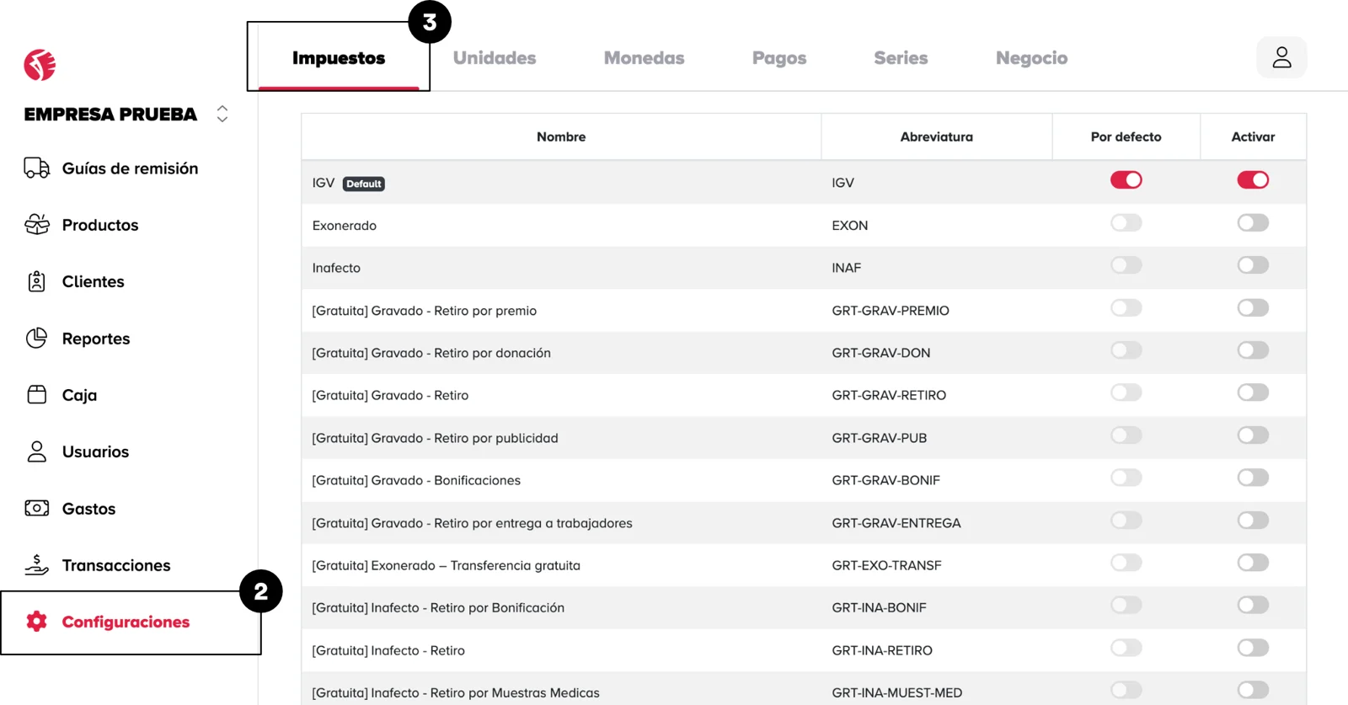Screen dimensions: 1348x705
Task: Click the Caja register icon
Action: 37,395
